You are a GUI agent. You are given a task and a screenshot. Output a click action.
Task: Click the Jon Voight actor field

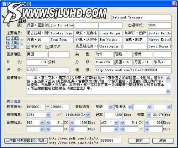coord(110,40)
